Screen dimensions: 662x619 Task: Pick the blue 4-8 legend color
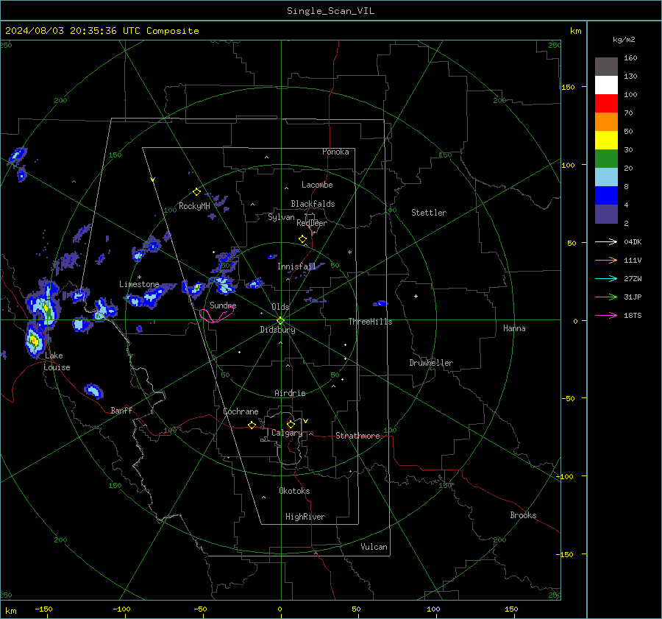pyautogui.click(x=606, y=196)
